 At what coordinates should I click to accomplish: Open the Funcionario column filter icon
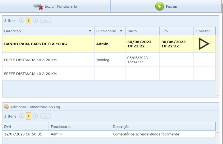[121, 31]
